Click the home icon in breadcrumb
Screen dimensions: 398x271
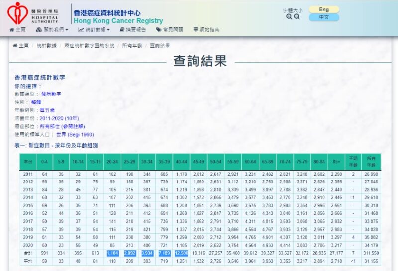[x=15, y=45]
